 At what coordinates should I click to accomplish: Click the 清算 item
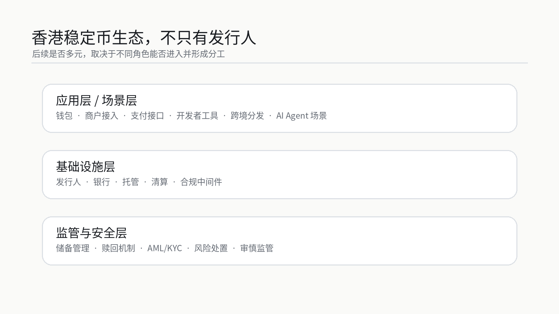(160, 182)
